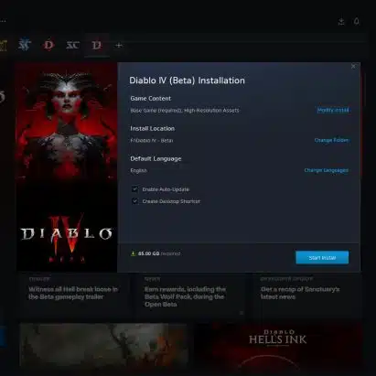
Task: Click the Modify Install link
Action: click(x=333, y=110)
